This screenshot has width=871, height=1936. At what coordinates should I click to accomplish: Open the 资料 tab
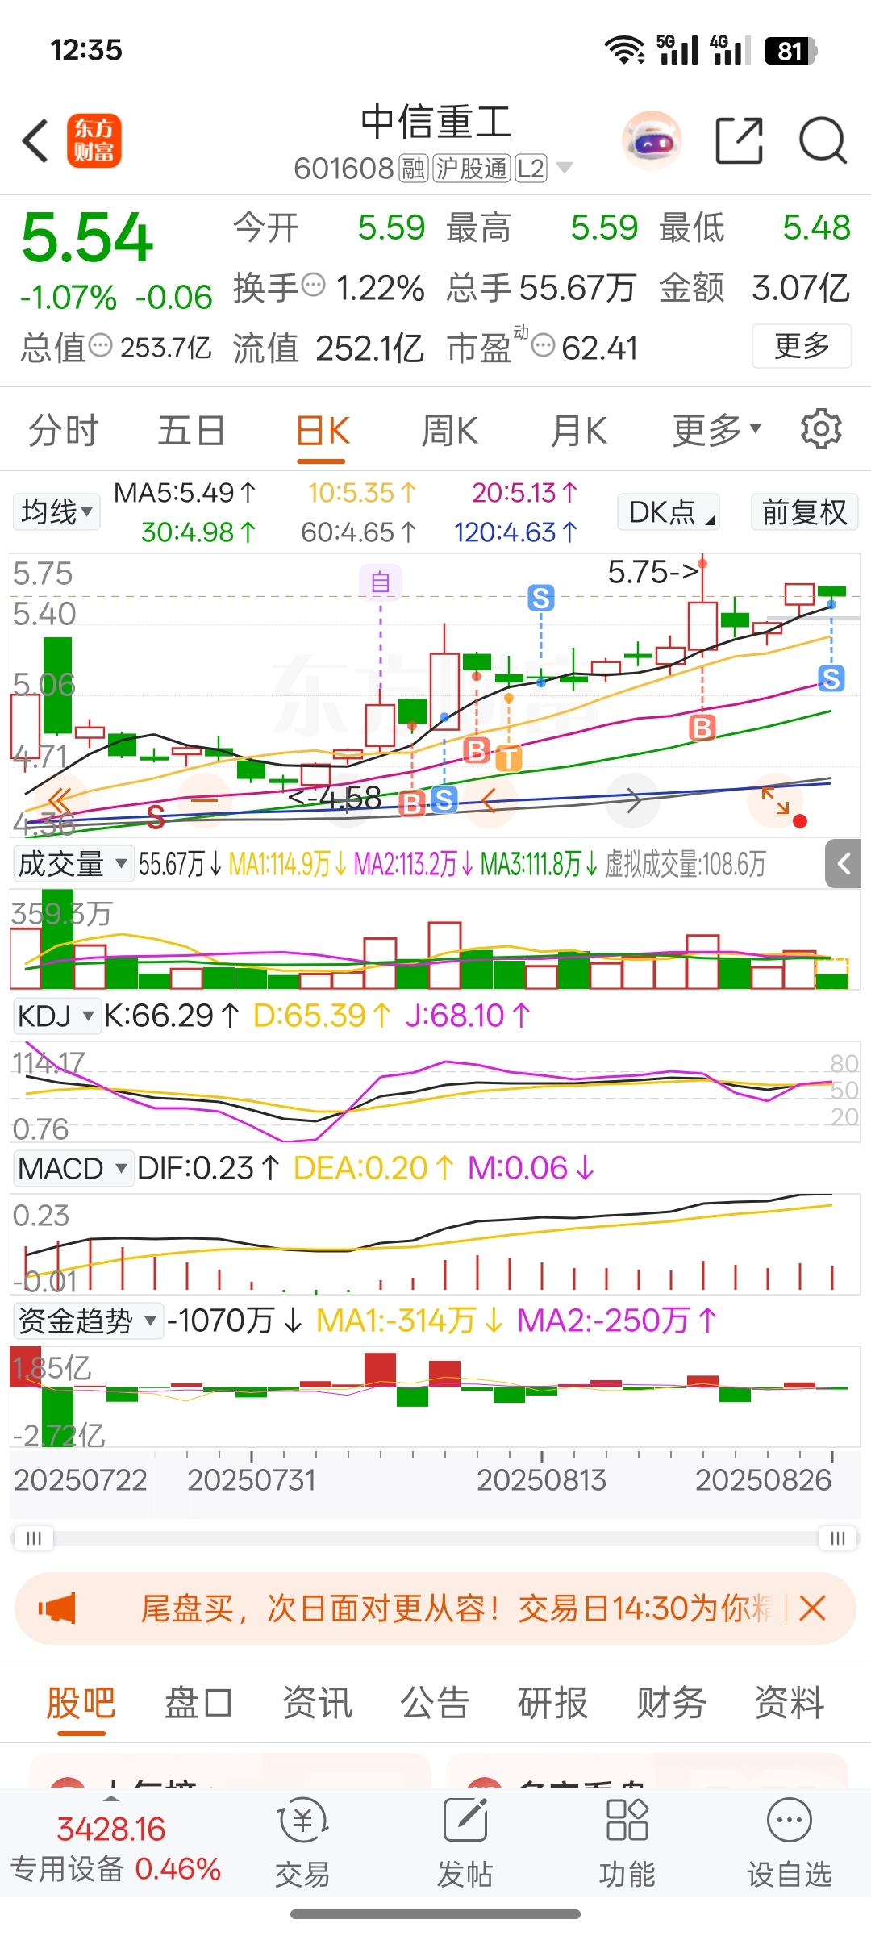pos(789,1703)
